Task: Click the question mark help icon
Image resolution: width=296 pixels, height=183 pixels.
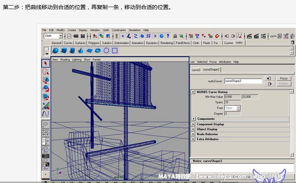Action: (x=168, y=36)
